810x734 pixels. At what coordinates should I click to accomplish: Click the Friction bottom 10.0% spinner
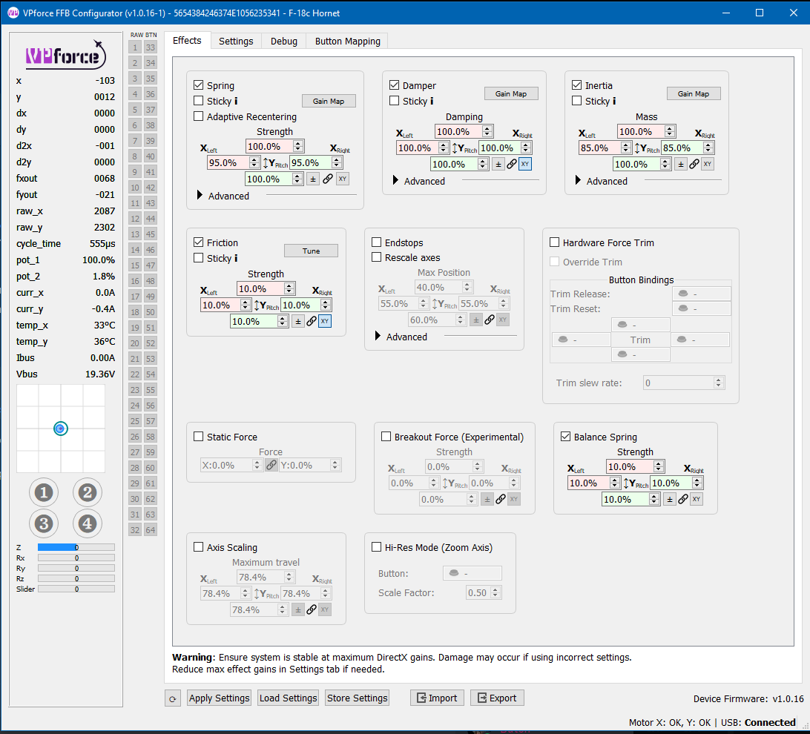(x=260, y=321)
